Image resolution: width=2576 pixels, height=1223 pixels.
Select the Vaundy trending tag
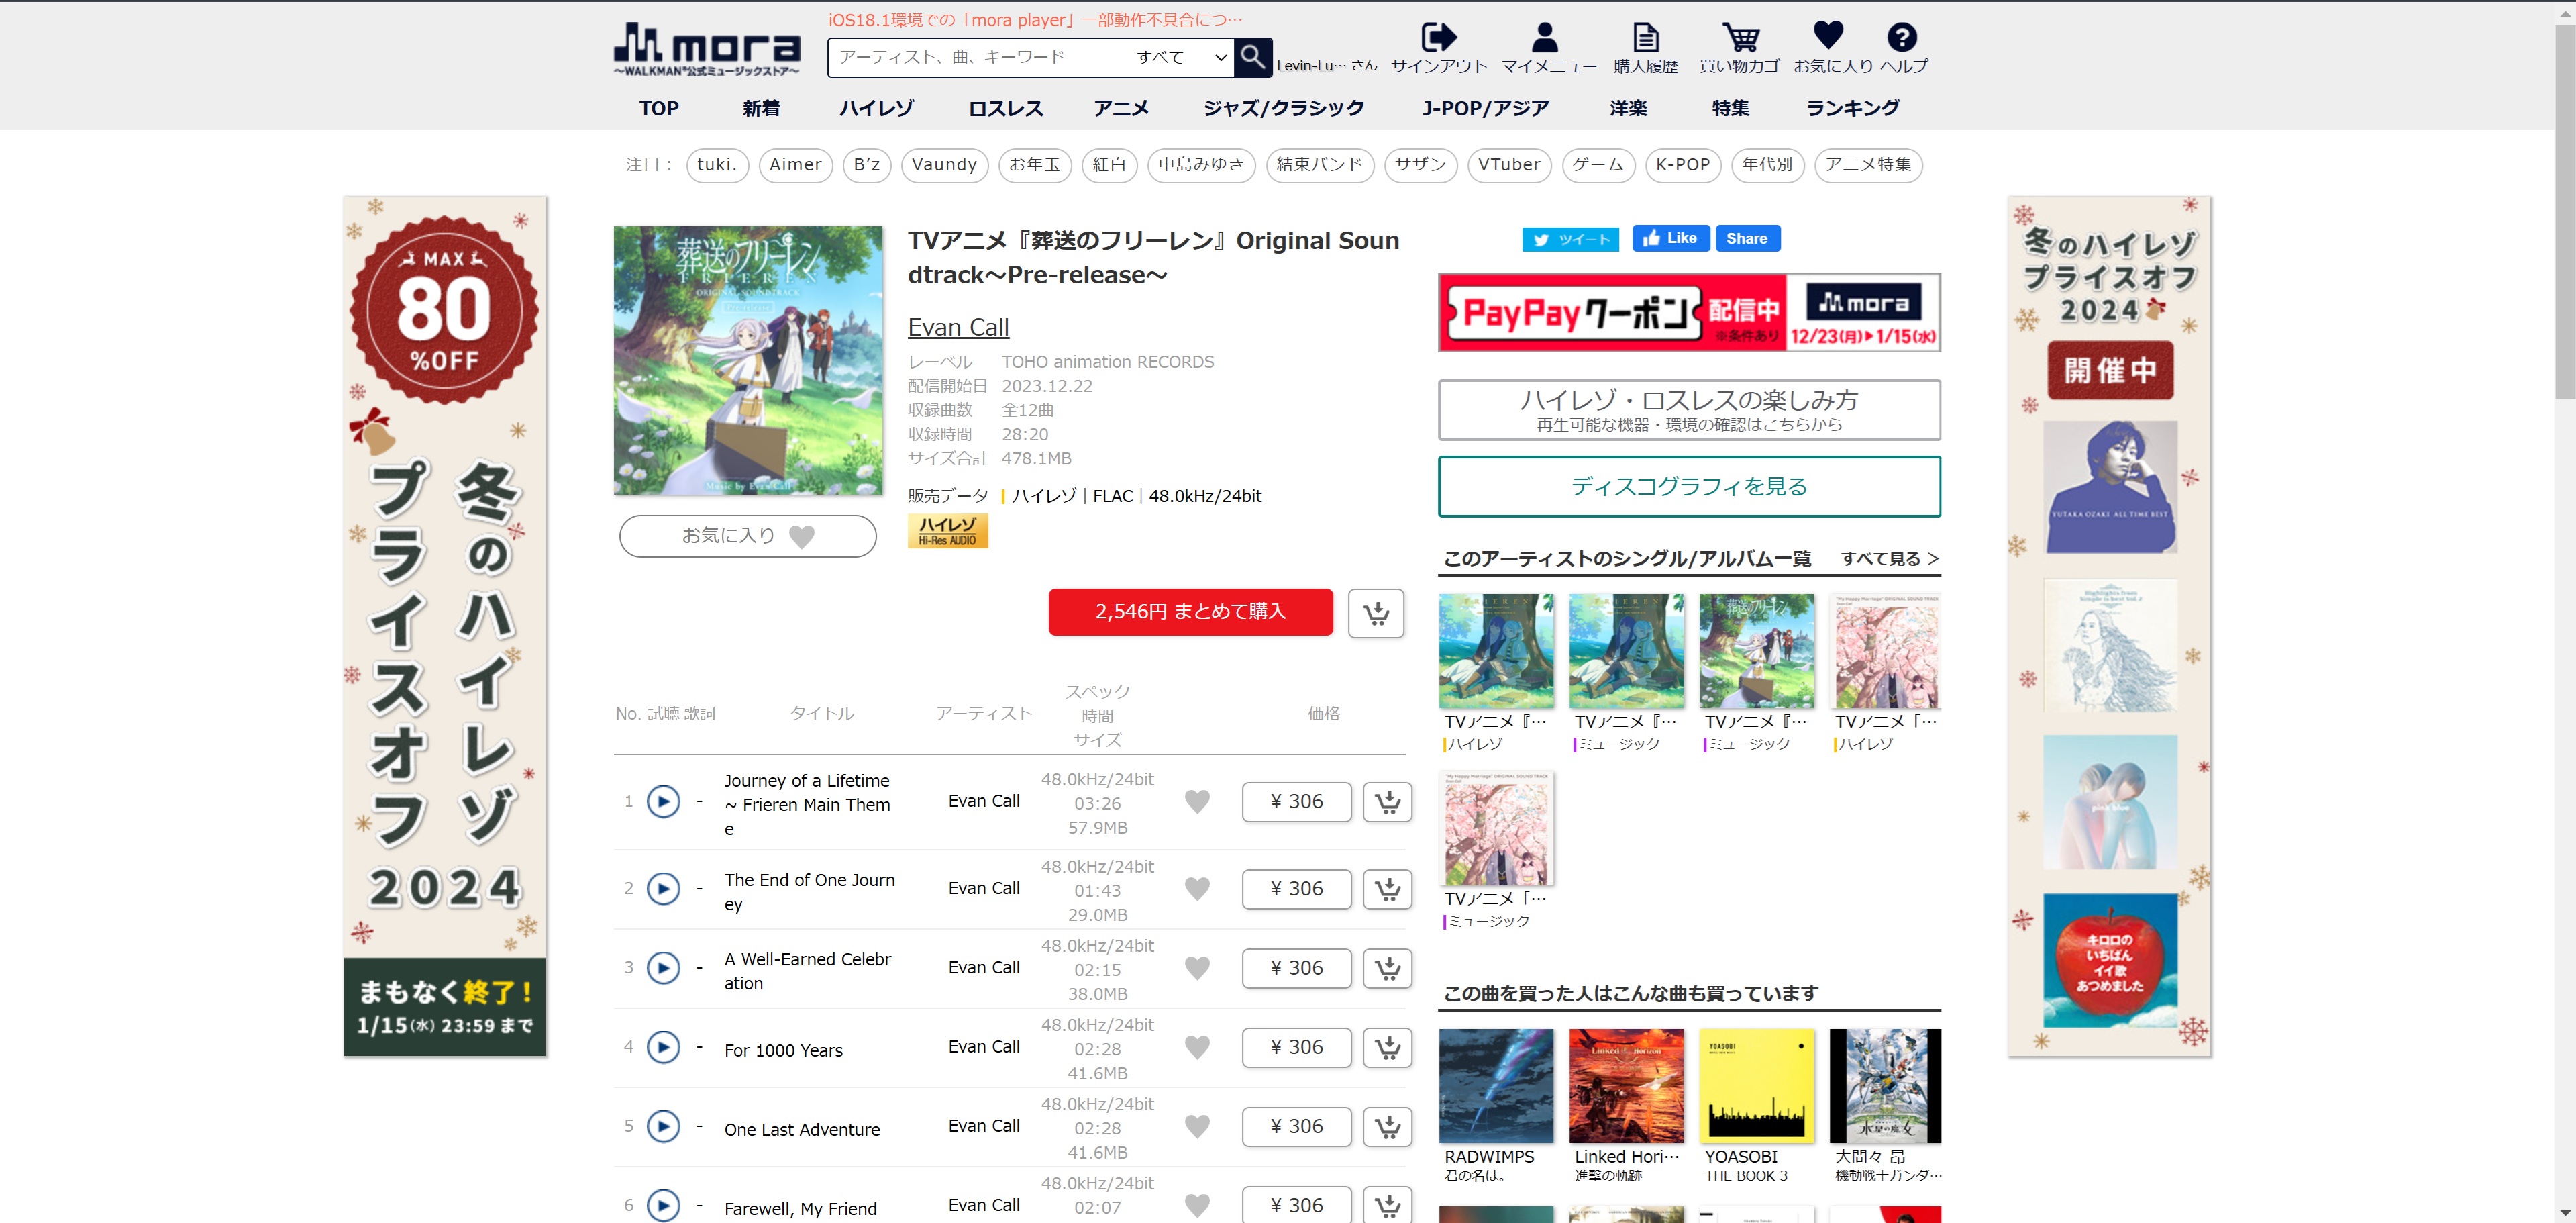click(944, 165)
